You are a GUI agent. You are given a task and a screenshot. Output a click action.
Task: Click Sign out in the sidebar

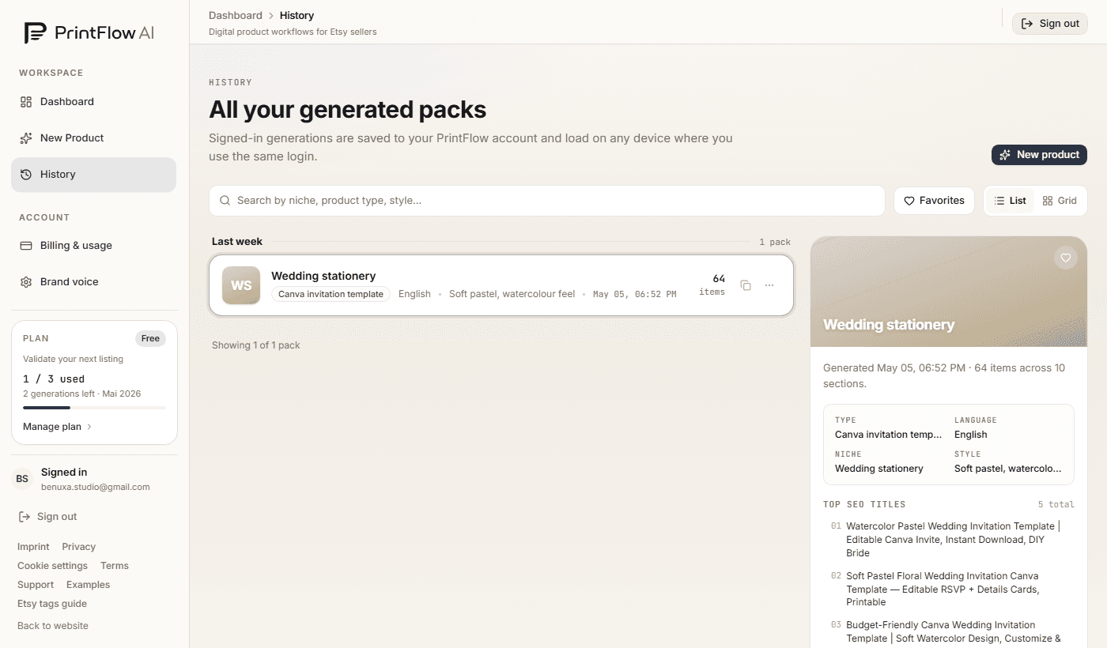pos(48,517)
